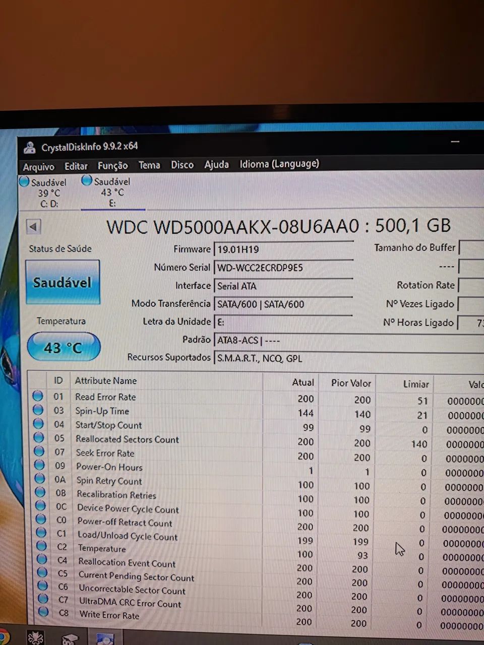Click status icon for Power-On Hours

[x=40, y=465]
